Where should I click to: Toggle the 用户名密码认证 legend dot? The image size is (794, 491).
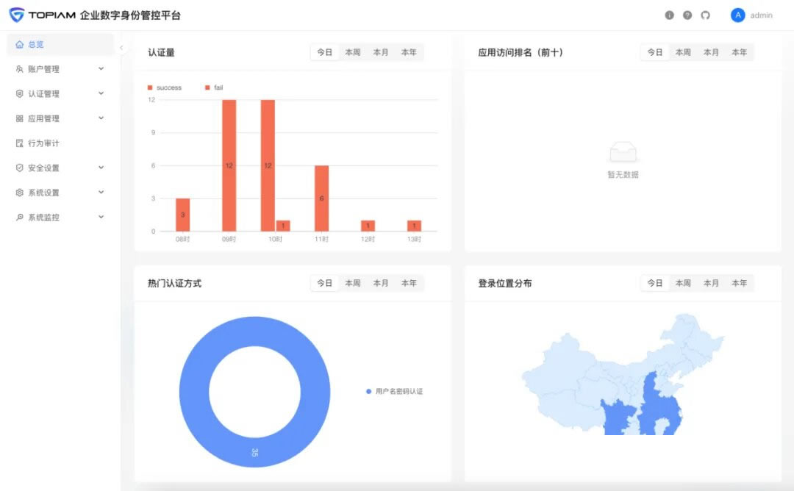tap(368, 391)
